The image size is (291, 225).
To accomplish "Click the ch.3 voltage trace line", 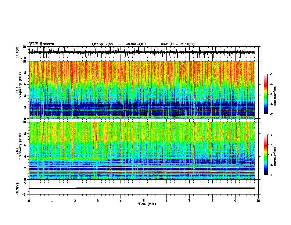I will click(142, 188).
